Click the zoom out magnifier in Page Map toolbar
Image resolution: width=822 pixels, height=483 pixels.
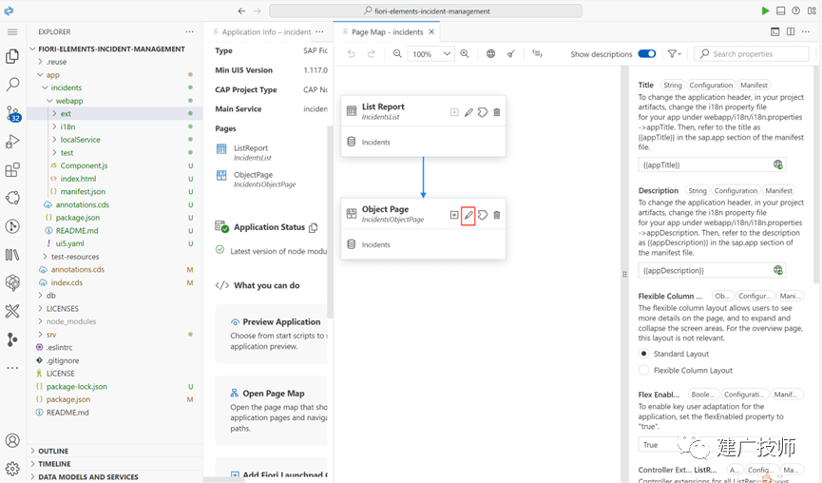pos(397,53)
